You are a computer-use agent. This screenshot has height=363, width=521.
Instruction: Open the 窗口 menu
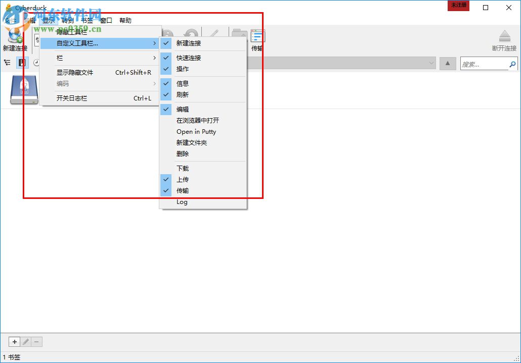click(x=106, y=21)
